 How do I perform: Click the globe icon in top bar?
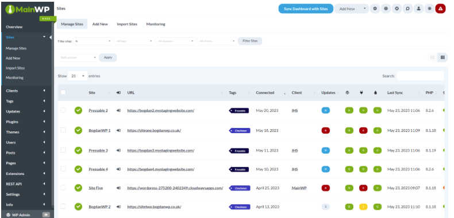coord(386,9)
